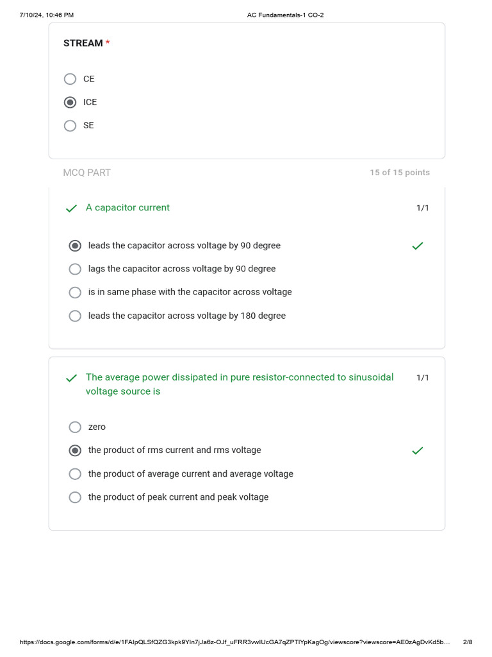Click the '15 of 15 points' score text
The width and height of the screenshot is (492, 657).
(399, 173)
